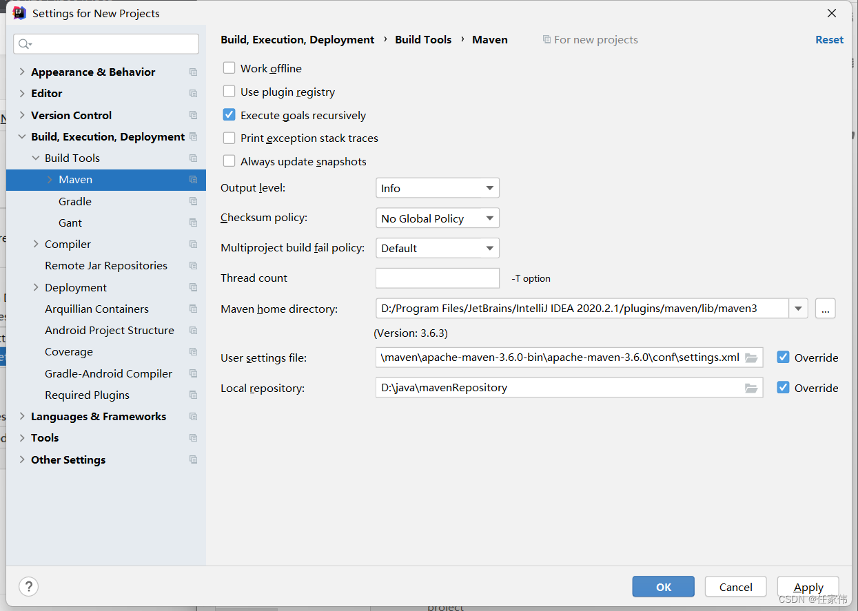Expand the Maven tree node
The image size is (858, 611).
pos(50,179)
